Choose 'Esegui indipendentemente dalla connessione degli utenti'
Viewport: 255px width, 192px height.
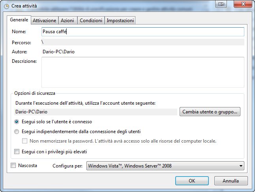(17, 132)
